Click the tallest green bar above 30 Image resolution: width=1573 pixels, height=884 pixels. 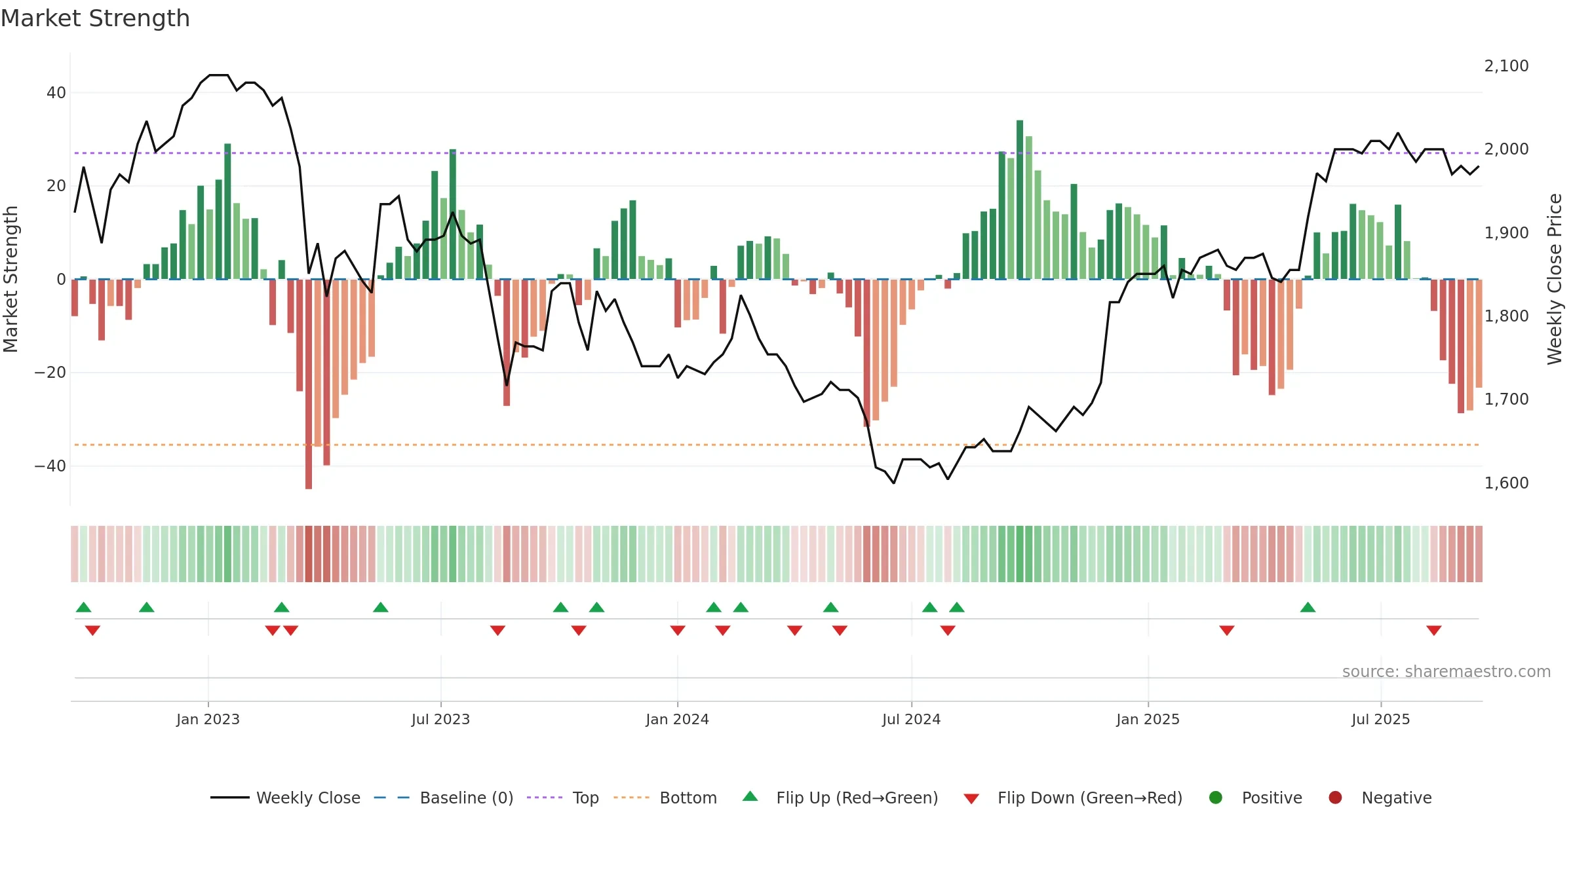coord(1020,200)
